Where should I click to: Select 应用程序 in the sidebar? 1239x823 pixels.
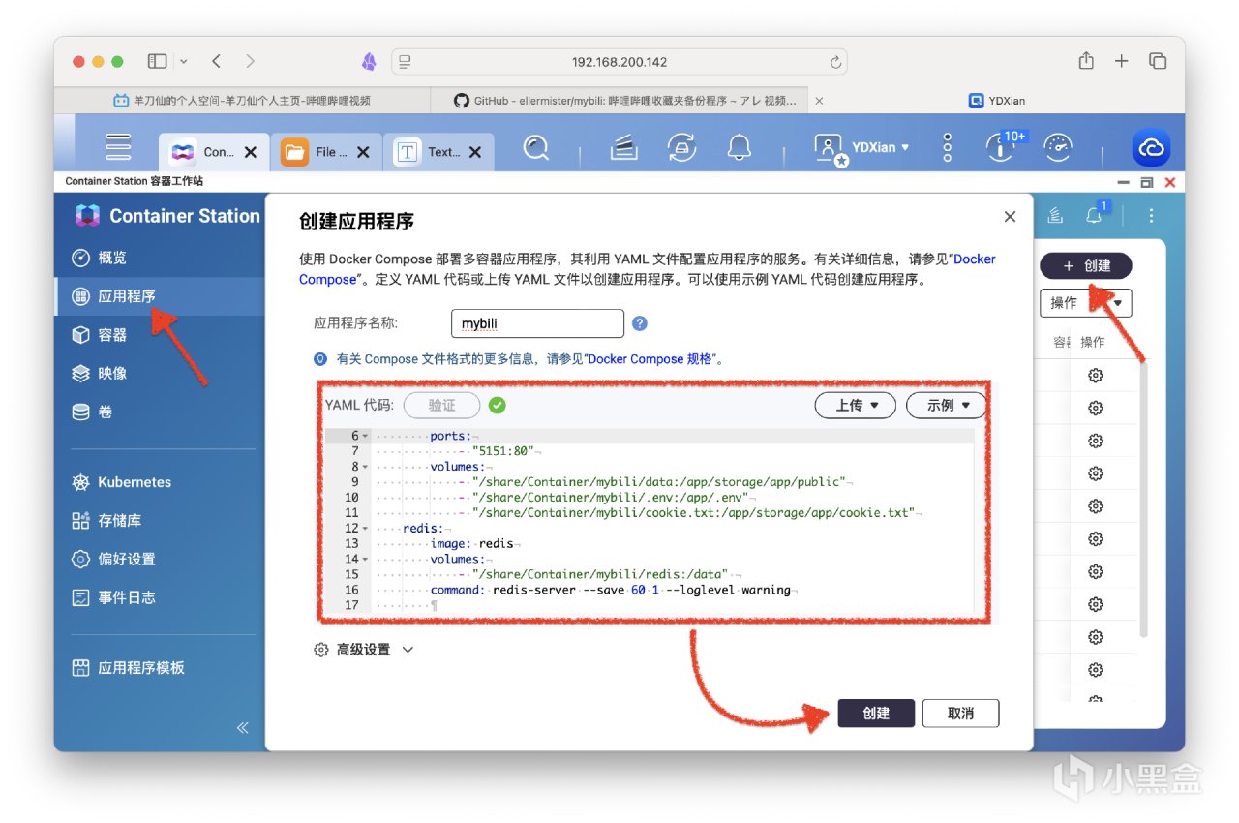tap(160, 296)
